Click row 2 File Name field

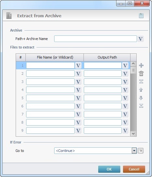[50, 74]
